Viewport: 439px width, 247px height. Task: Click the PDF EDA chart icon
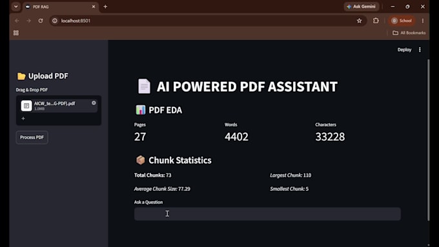tap(141, 110)
